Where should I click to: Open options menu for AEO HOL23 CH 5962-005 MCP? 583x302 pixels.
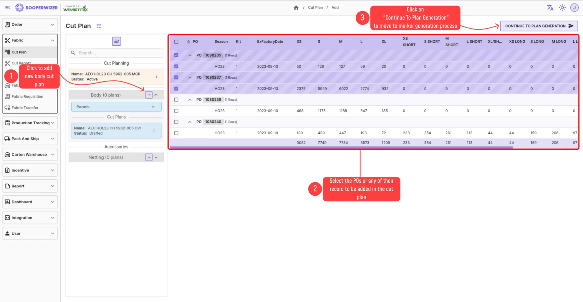(157, 76)
